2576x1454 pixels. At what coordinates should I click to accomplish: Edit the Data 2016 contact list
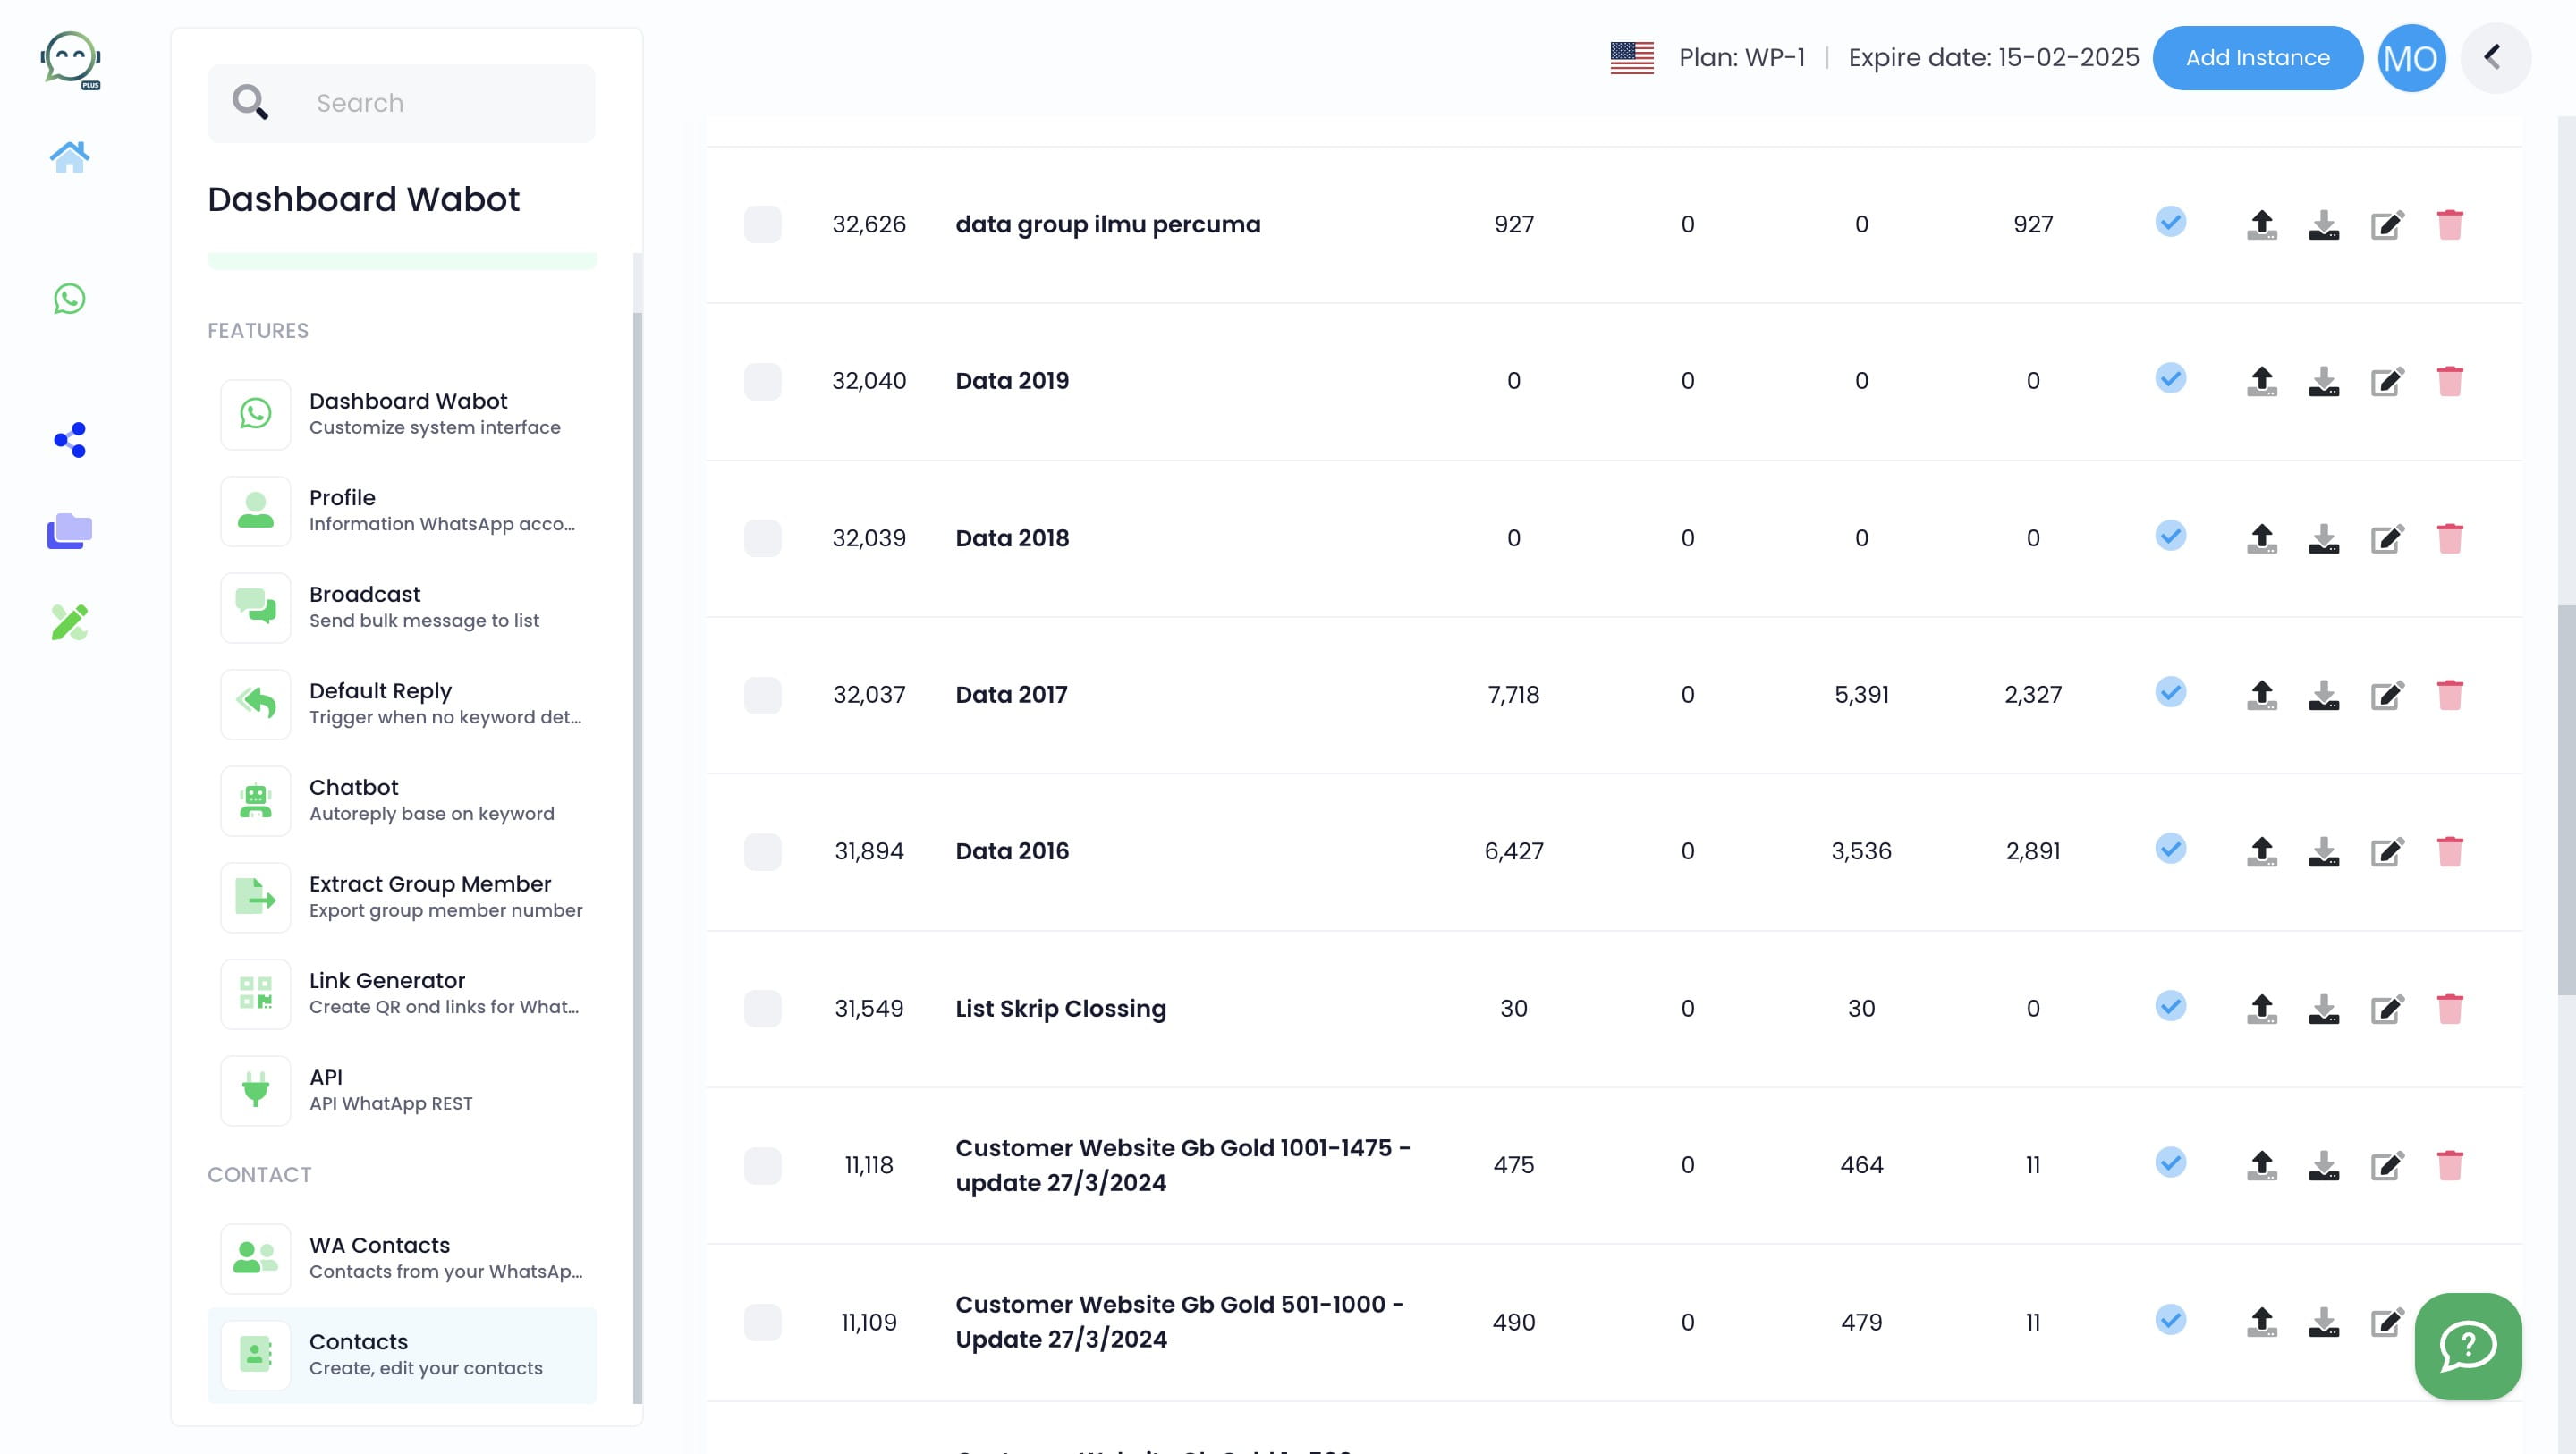click(x=2387, y=852)
